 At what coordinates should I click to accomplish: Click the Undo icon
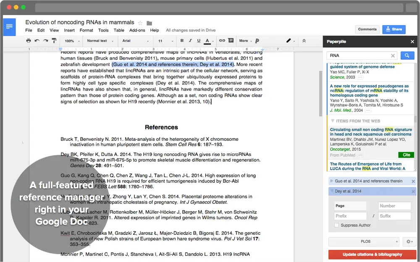pyautogui.click(x=37, y=41)
